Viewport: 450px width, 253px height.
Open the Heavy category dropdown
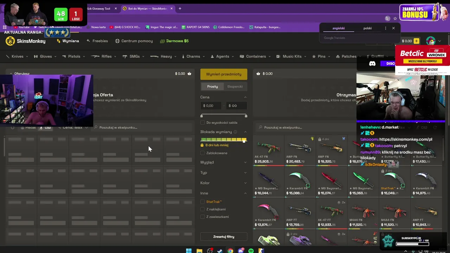coord(163,56)
